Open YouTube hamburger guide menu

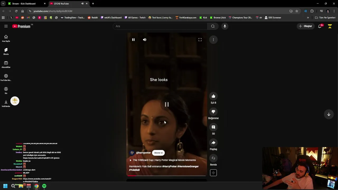tap(6, 26)
